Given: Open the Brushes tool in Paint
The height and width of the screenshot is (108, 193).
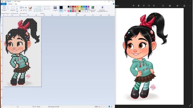Looking at the screenshot, I should pos(30,8).
